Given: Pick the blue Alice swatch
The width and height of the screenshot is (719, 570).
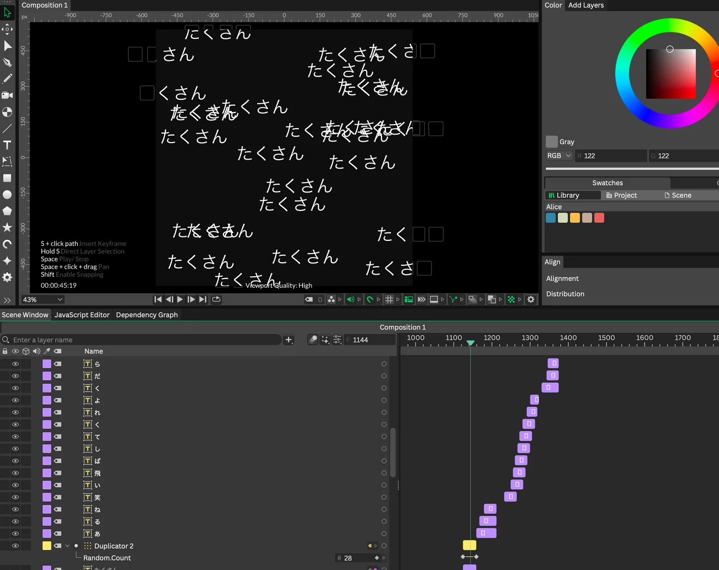Looking at the screenshot, I should pyautogui.click(x=551, y=218).
